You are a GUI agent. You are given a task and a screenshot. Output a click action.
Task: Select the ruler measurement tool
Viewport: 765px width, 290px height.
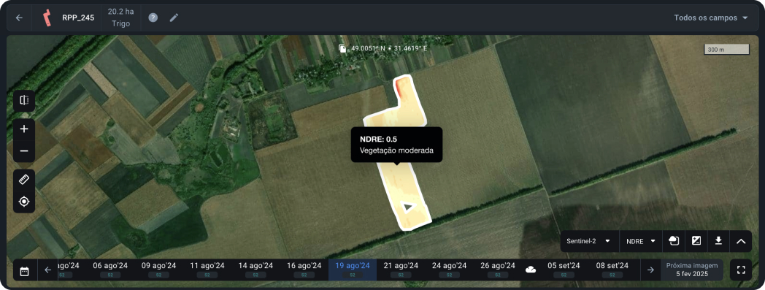(24, 180)
